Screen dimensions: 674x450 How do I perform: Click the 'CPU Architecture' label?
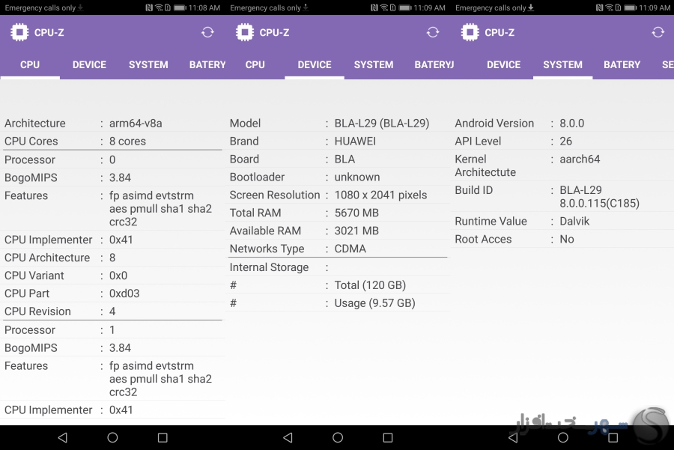point(47,258)
